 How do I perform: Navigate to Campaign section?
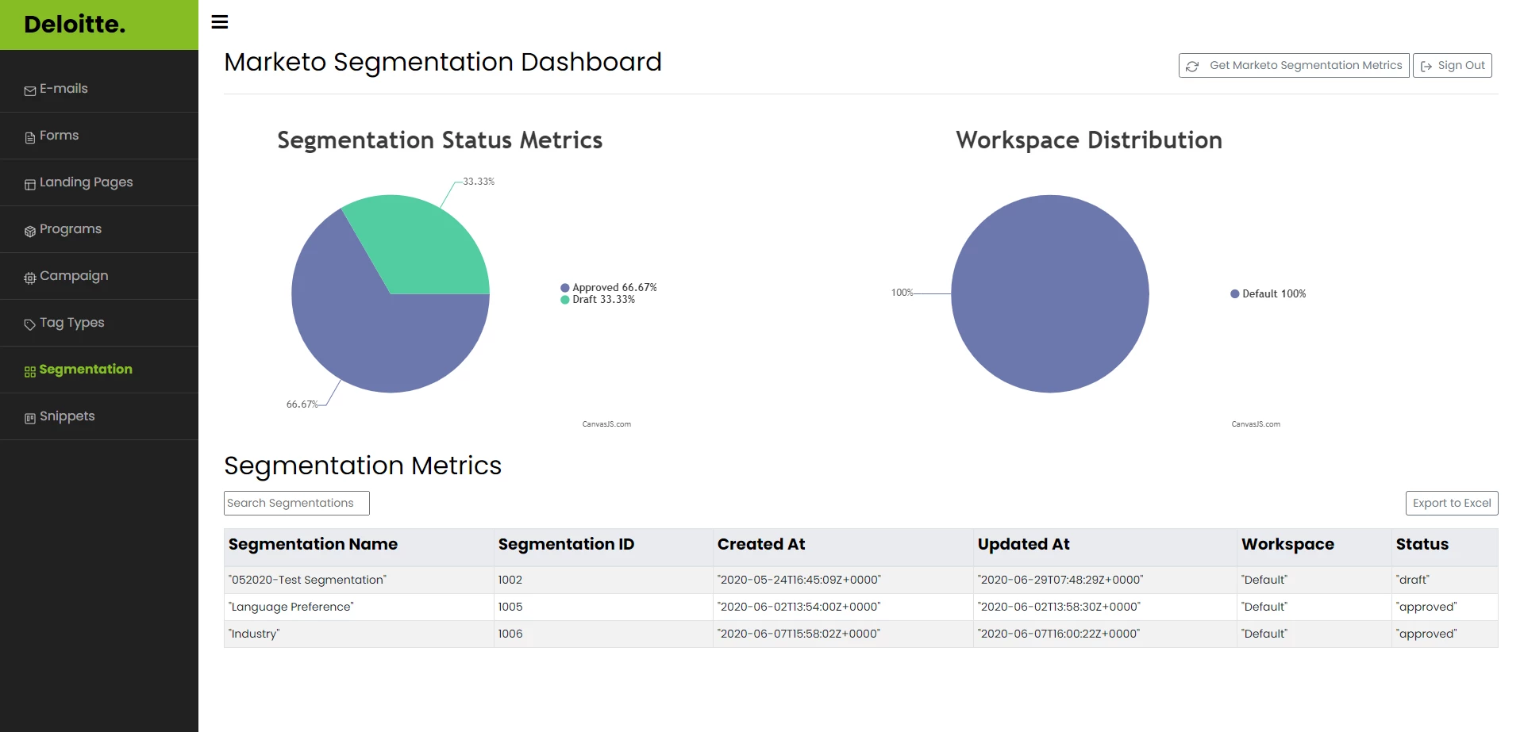tap(99, 276)
